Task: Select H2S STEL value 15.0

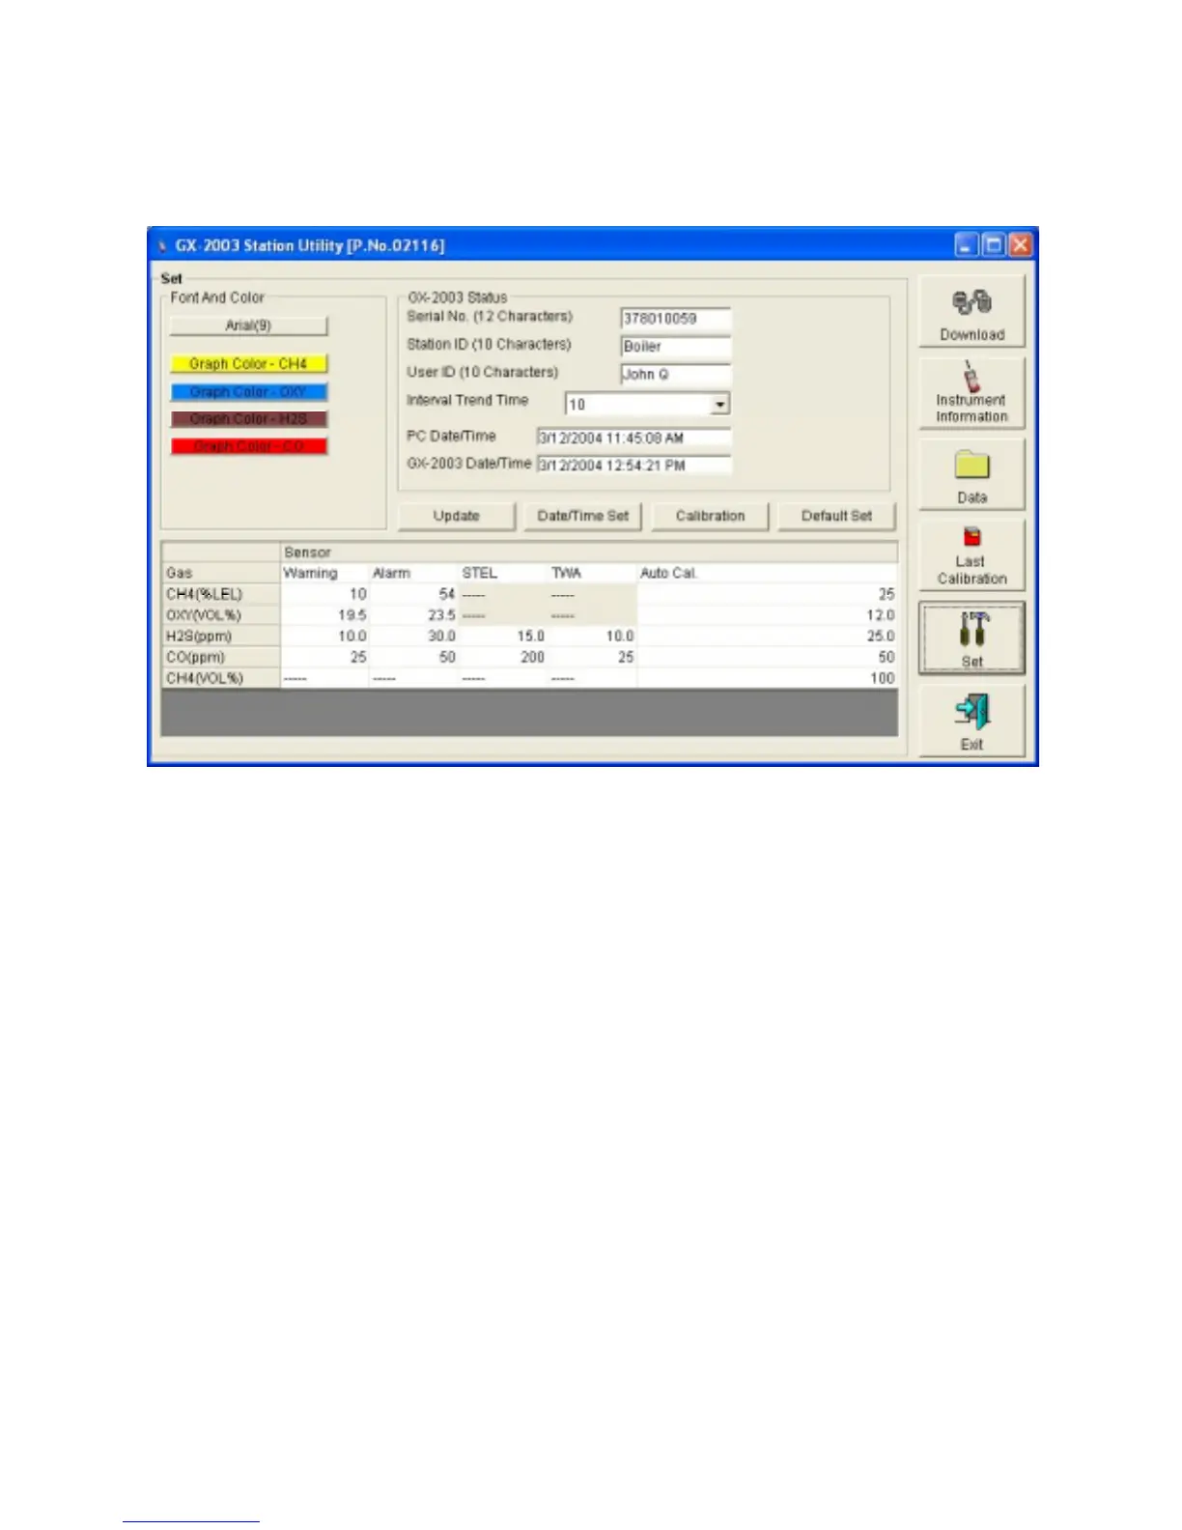Action: click(502, 637)
